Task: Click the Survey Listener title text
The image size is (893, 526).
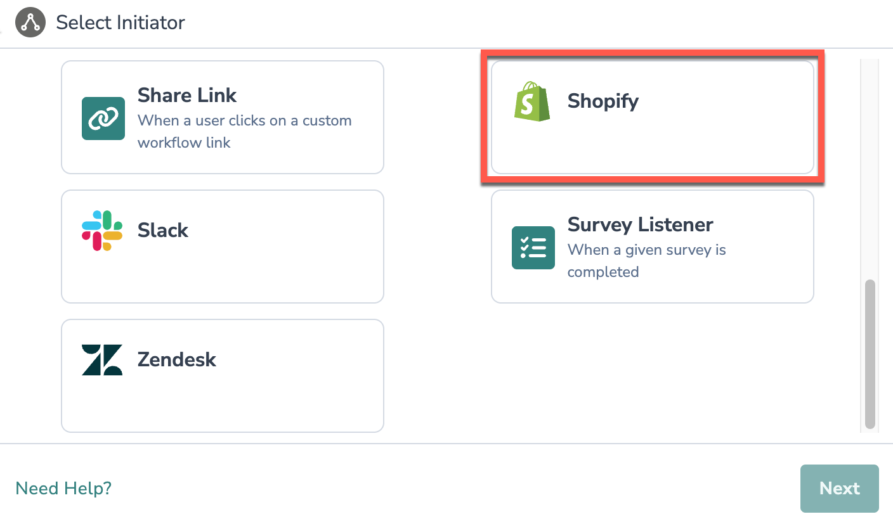Action: (x=640, y=225)
